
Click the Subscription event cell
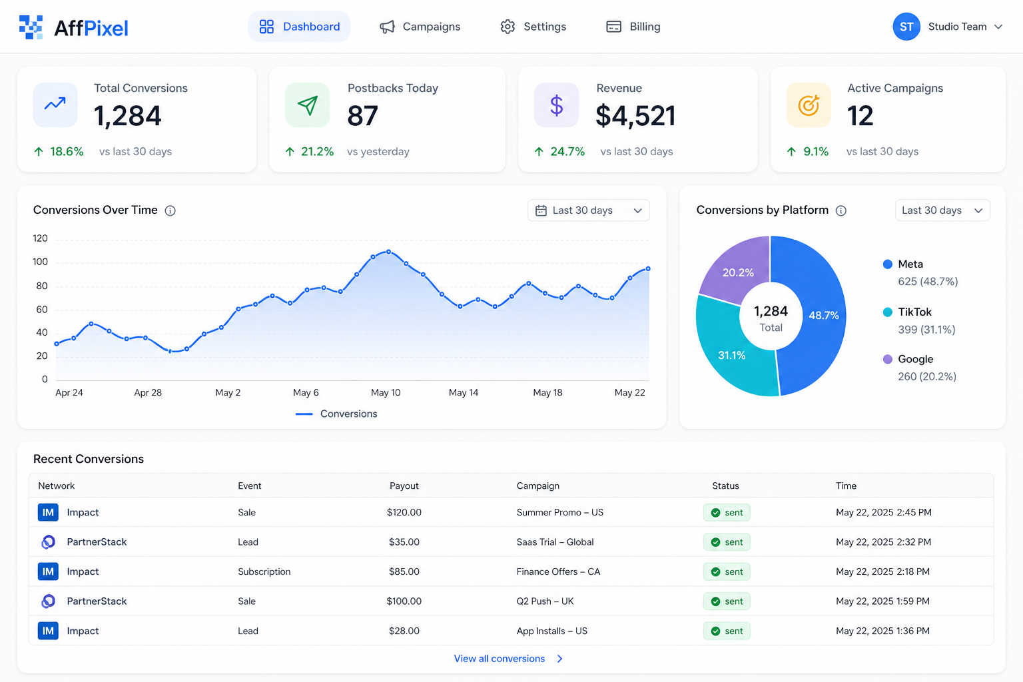(x=264, y=571)
